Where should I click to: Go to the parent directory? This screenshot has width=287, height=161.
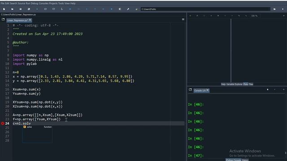[283, 9]
